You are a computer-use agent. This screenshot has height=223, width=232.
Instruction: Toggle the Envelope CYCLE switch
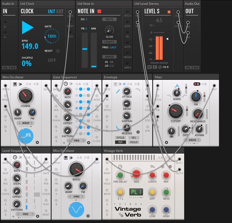tap(120, 138)
